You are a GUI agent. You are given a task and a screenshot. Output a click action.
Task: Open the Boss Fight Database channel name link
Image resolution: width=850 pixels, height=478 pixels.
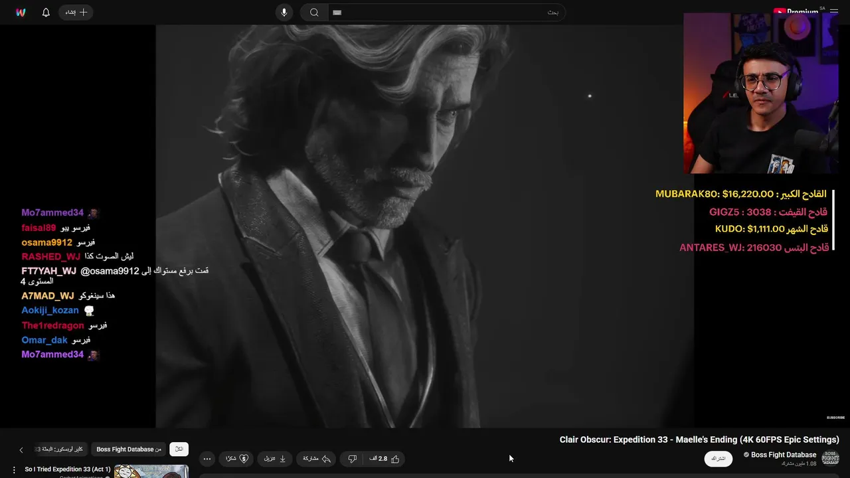coord(784,455)
